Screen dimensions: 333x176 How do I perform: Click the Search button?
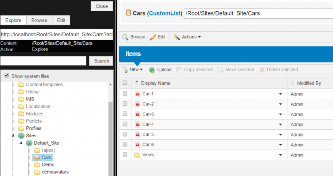tap(101, 61)
